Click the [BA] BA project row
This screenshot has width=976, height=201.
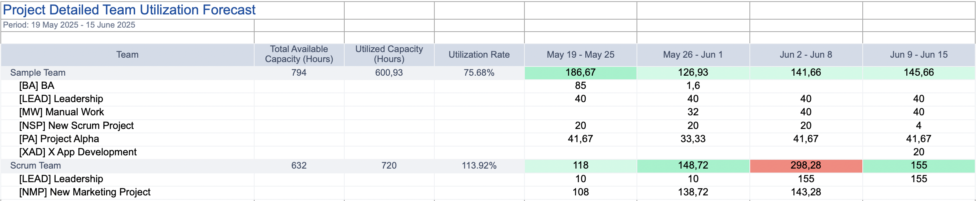[37, 86]
